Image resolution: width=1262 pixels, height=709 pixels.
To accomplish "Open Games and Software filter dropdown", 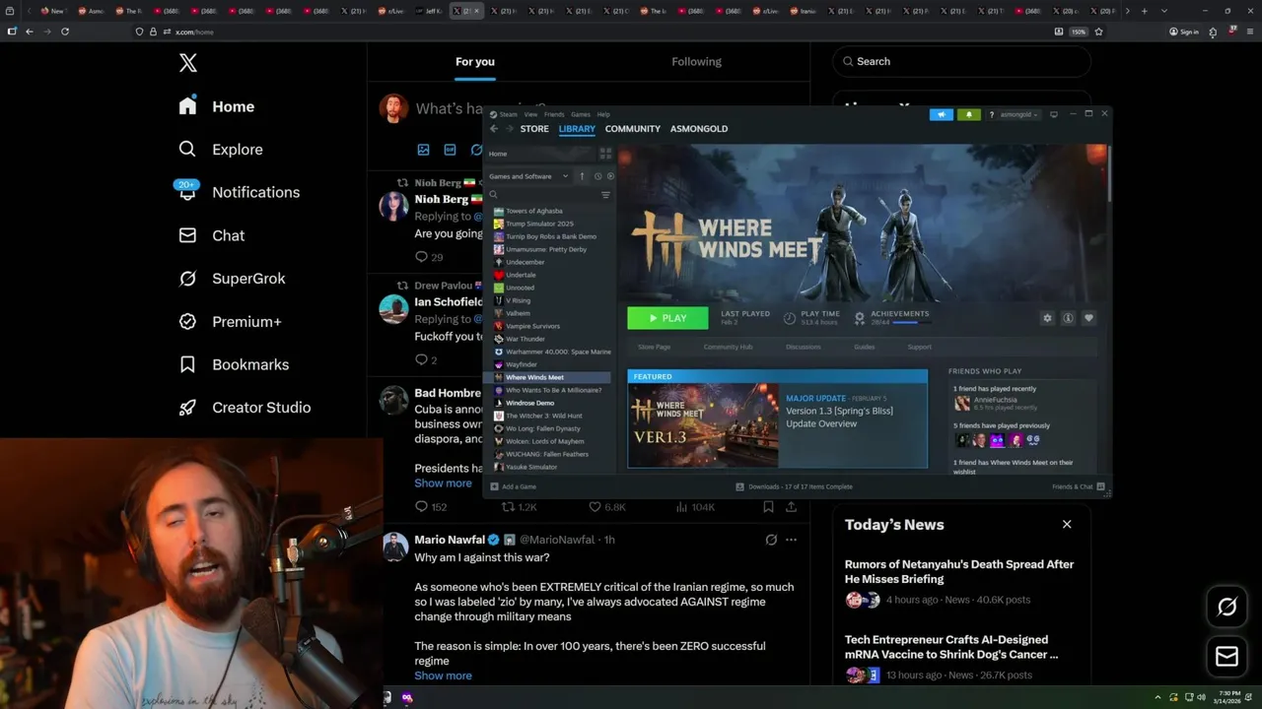I will (x=528, y=176).
